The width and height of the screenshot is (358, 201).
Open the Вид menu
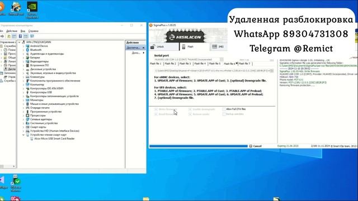23,31
